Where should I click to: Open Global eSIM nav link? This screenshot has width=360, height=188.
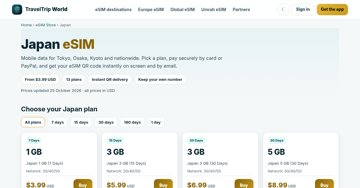[183, 10]
